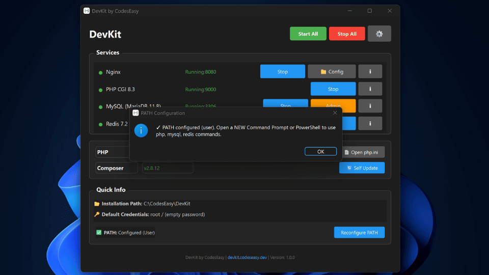Click the installation path C:\CodesEasy\DevKit

click(167, 204)
